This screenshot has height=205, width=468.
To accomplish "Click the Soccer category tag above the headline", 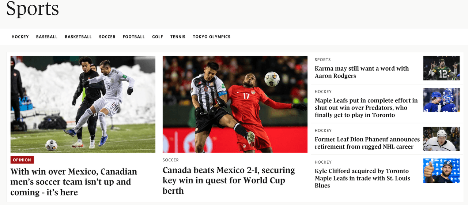I will (171, 160).
